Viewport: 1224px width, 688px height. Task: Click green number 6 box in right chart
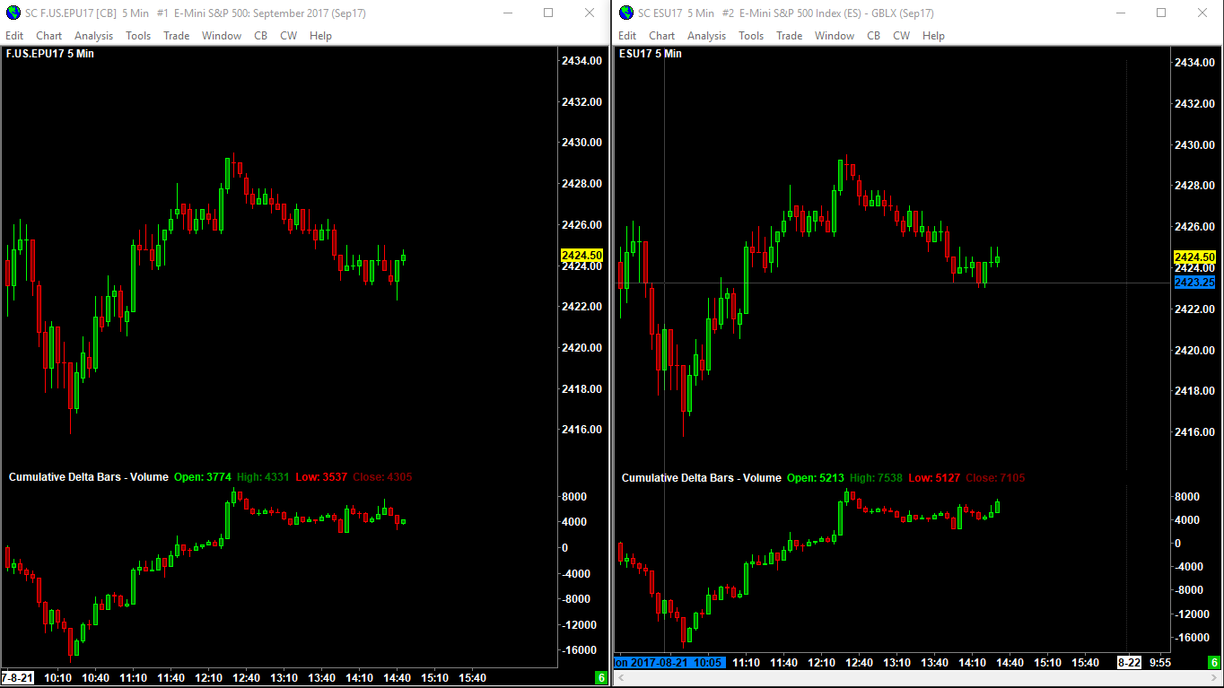1214,663
